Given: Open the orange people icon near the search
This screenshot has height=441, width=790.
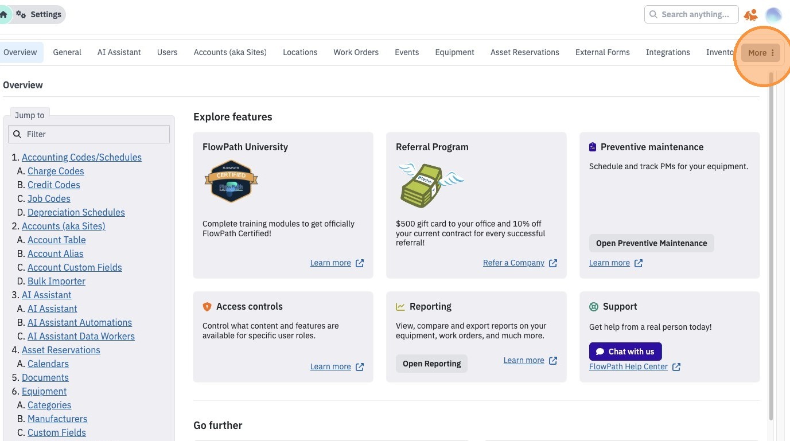Looking at the screenshot, I should click(x=750, y=15).
